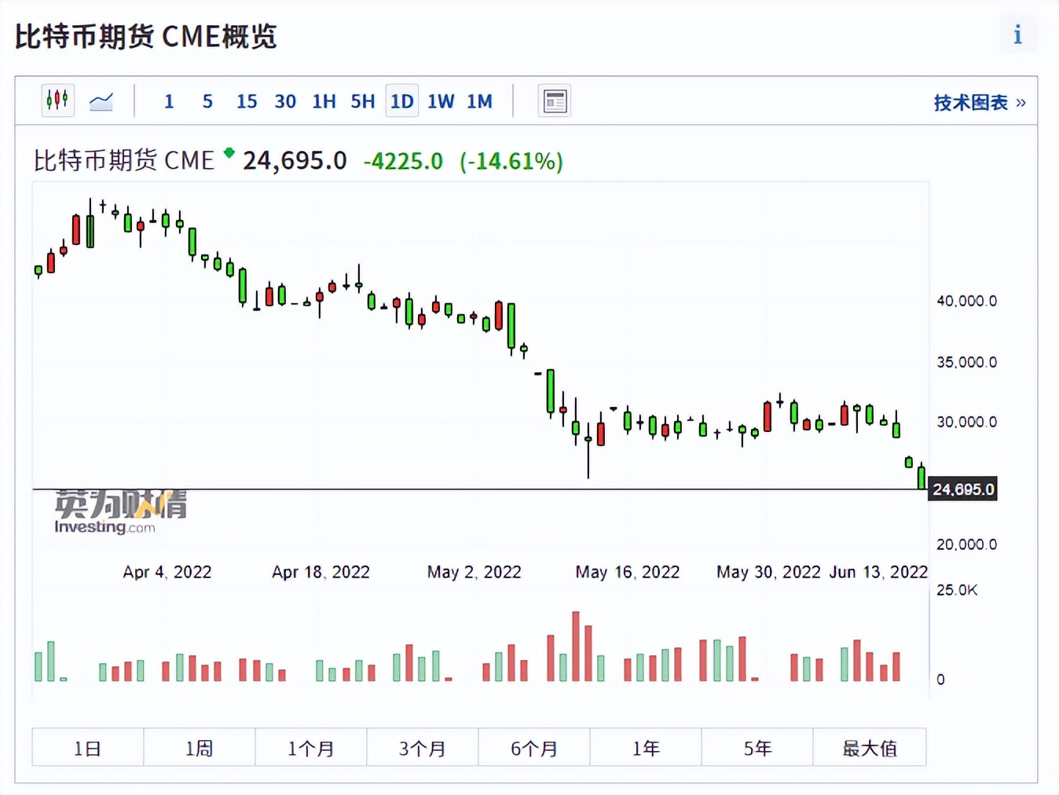Choose the 1周 time range
The height and width of the screenshot is (795, 1059).
click(200, 747)
